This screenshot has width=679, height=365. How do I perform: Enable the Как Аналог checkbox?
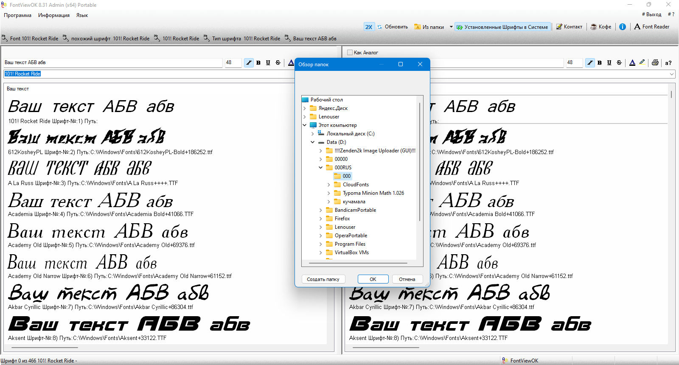coord(350,53)
